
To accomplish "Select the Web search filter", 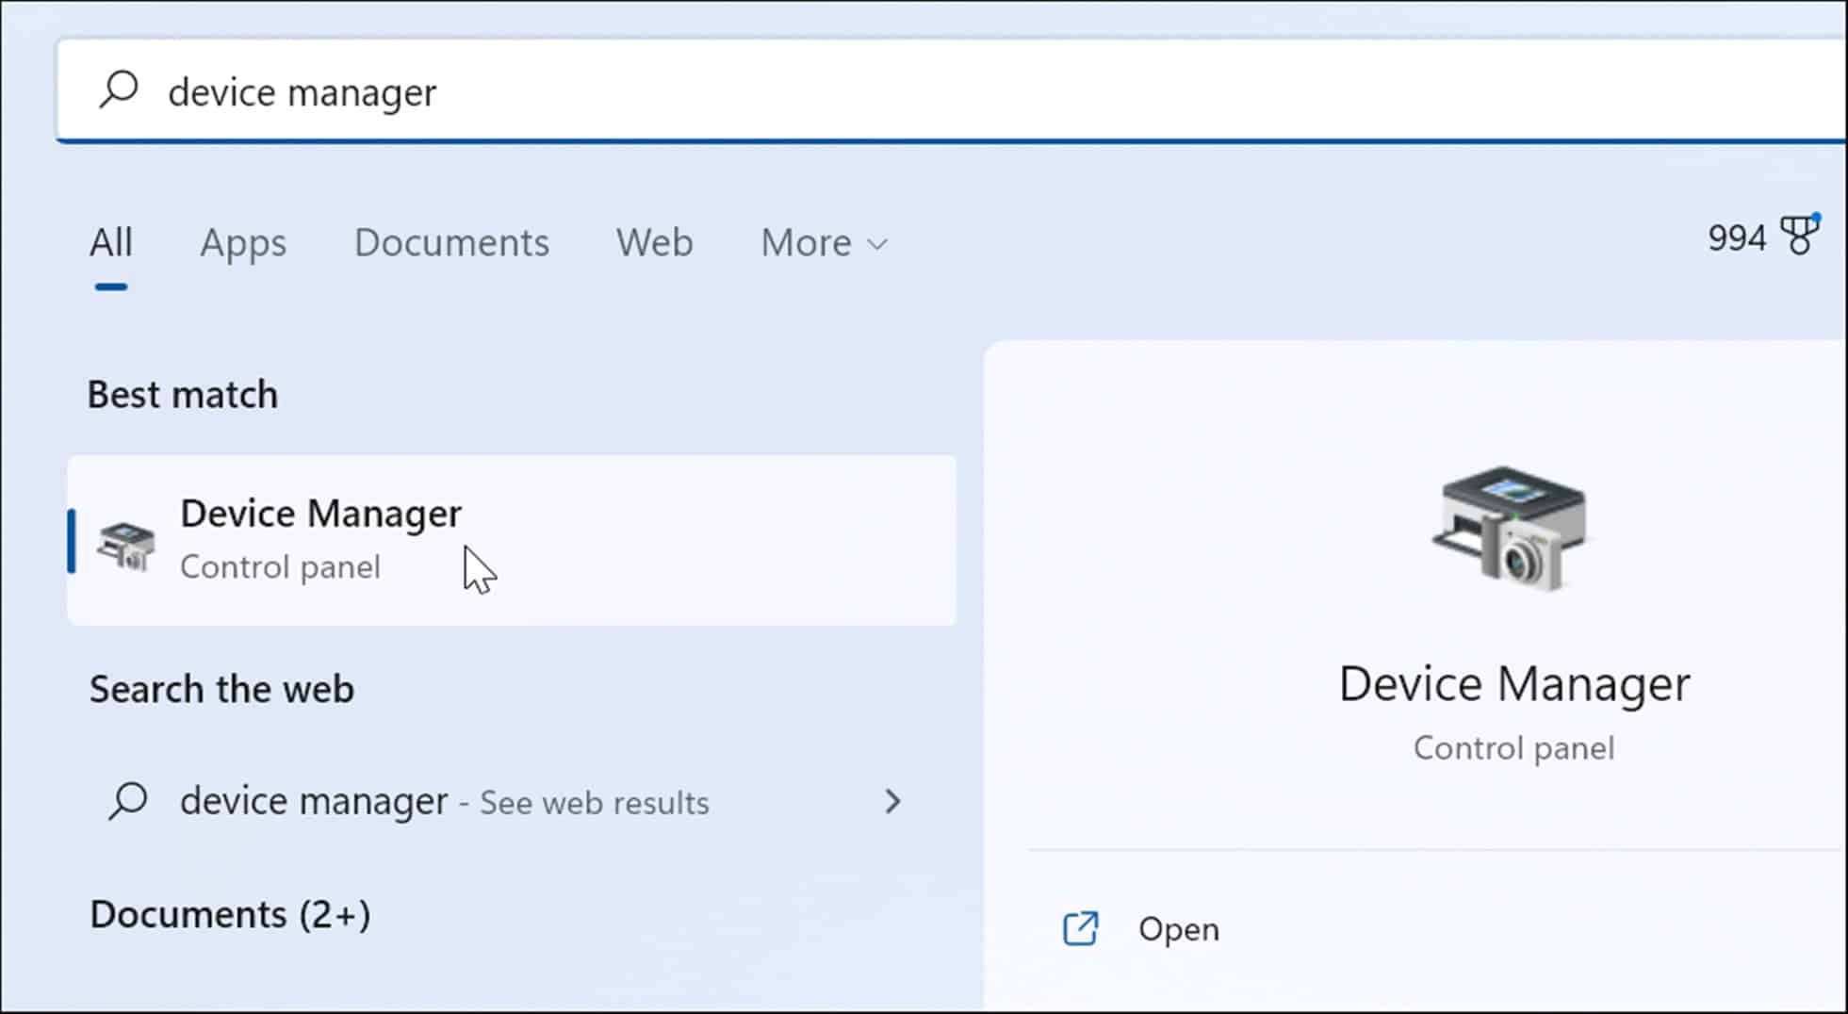I will (654, 243).
